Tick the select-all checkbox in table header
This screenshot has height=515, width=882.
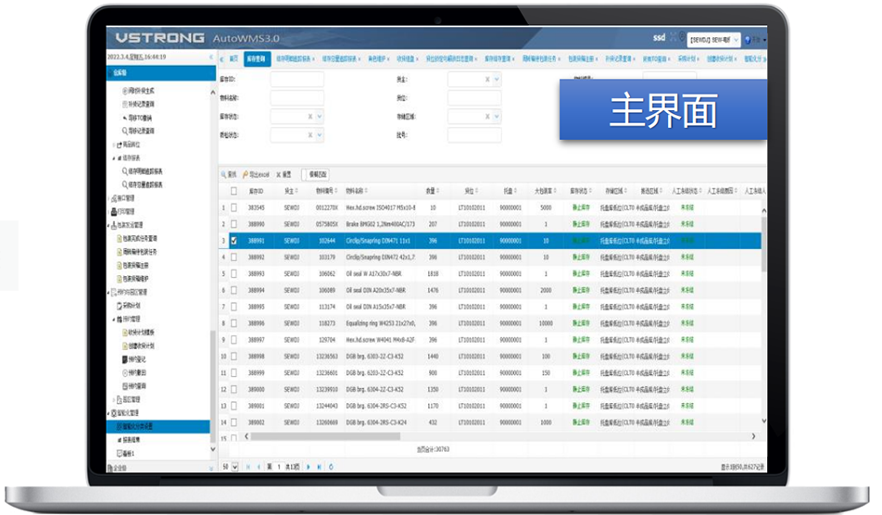[x=233, y=191]
